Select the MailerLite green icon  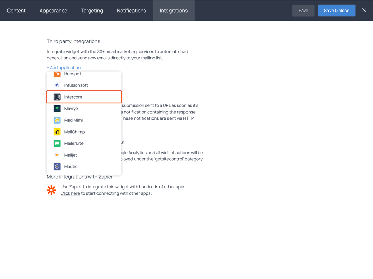[x=57, y=143]
